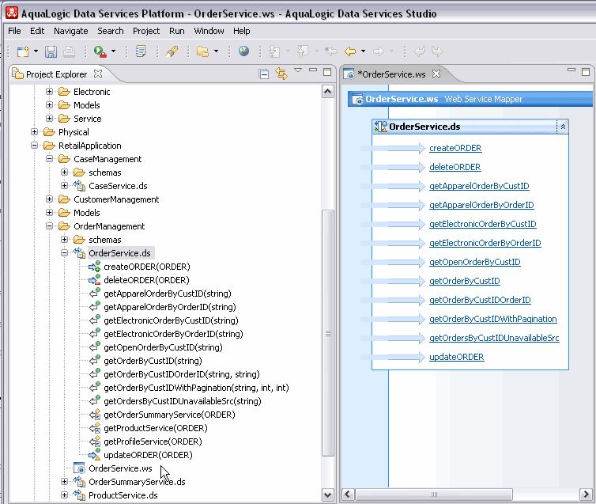
Task: Select OrderService.ws file in tree
Action: [x=120, y=468]
